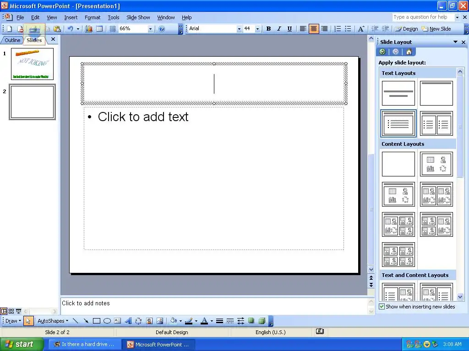The width and height of the screenshot is (469, 351).
Task: Open the Slide Show menu
Action: (138, 17)
